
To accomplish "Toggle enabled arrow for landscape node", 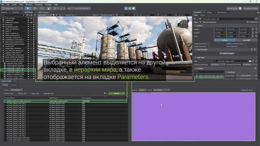I will 28,24.
